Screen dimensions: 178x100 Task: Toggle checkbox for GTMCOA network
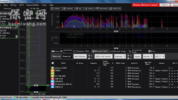(x=53, y=71)
